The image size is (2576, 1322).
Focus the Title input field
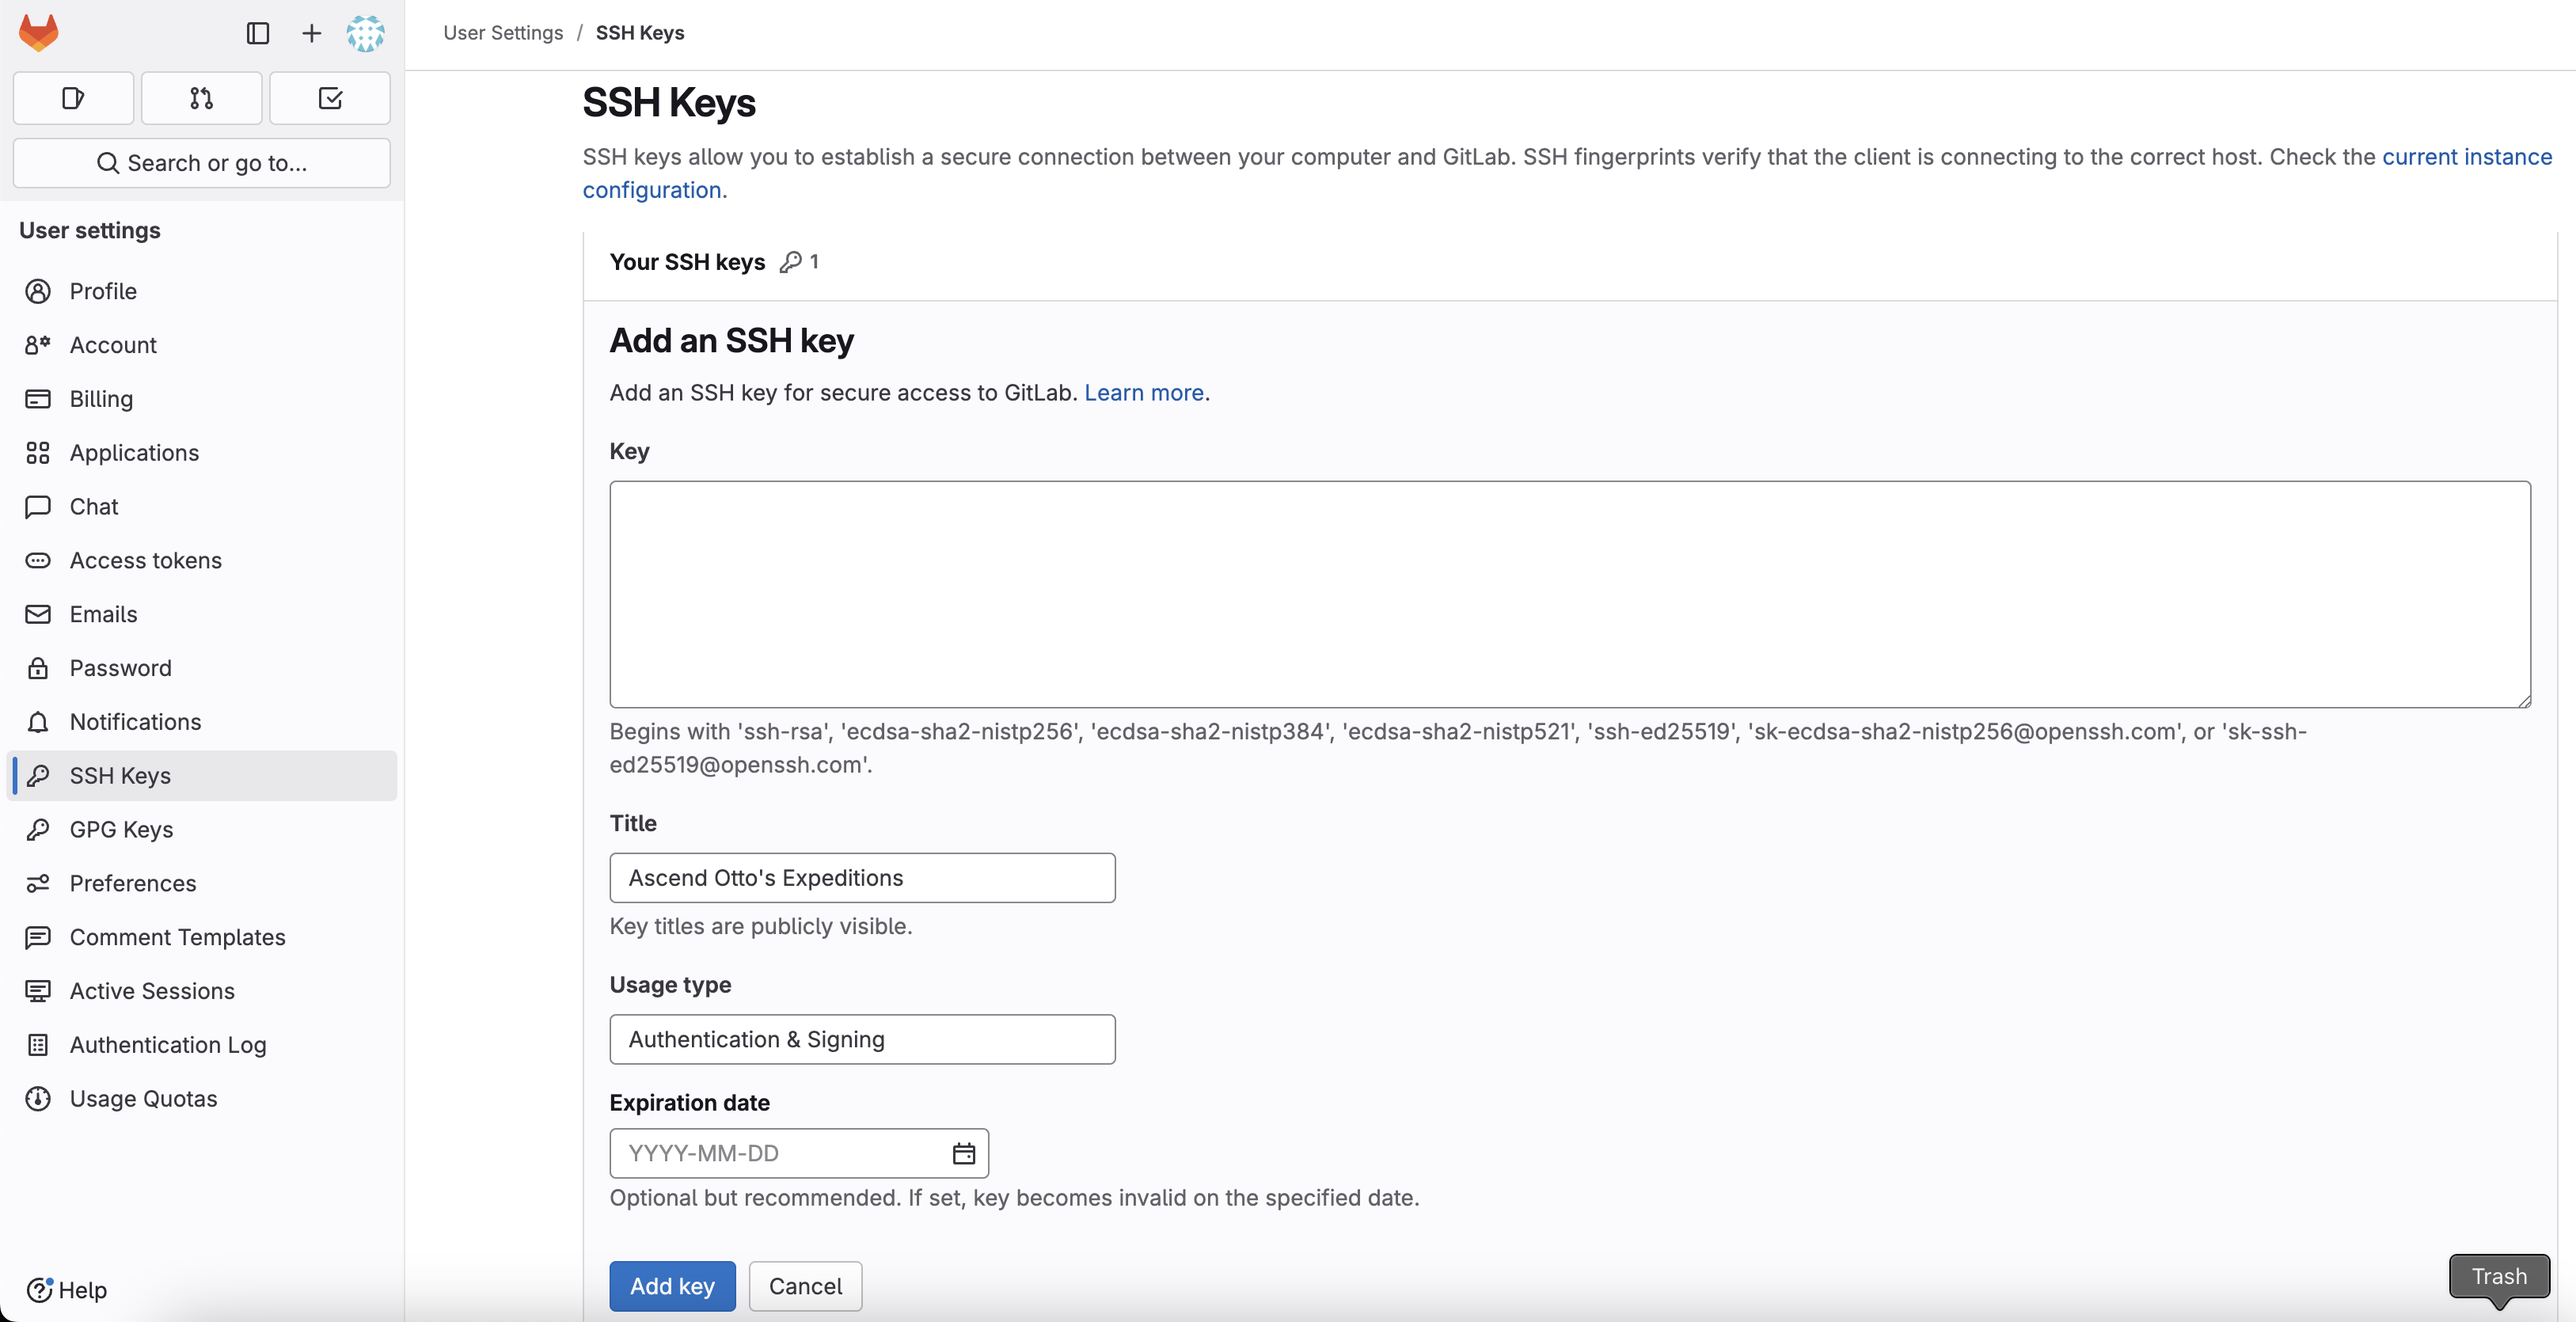pos(862,877)
